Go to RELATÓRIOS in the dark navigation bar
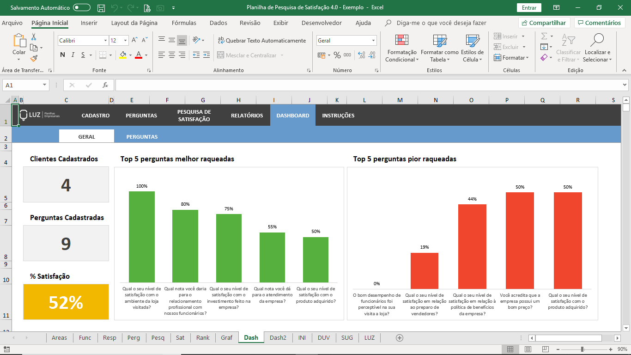Screen dimensions: 631x355 pos(247,116)
